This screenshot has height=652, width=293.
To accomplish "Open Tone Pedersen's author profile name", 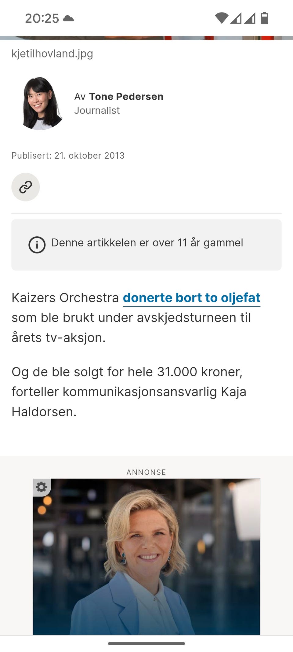I will coord(126,96).
